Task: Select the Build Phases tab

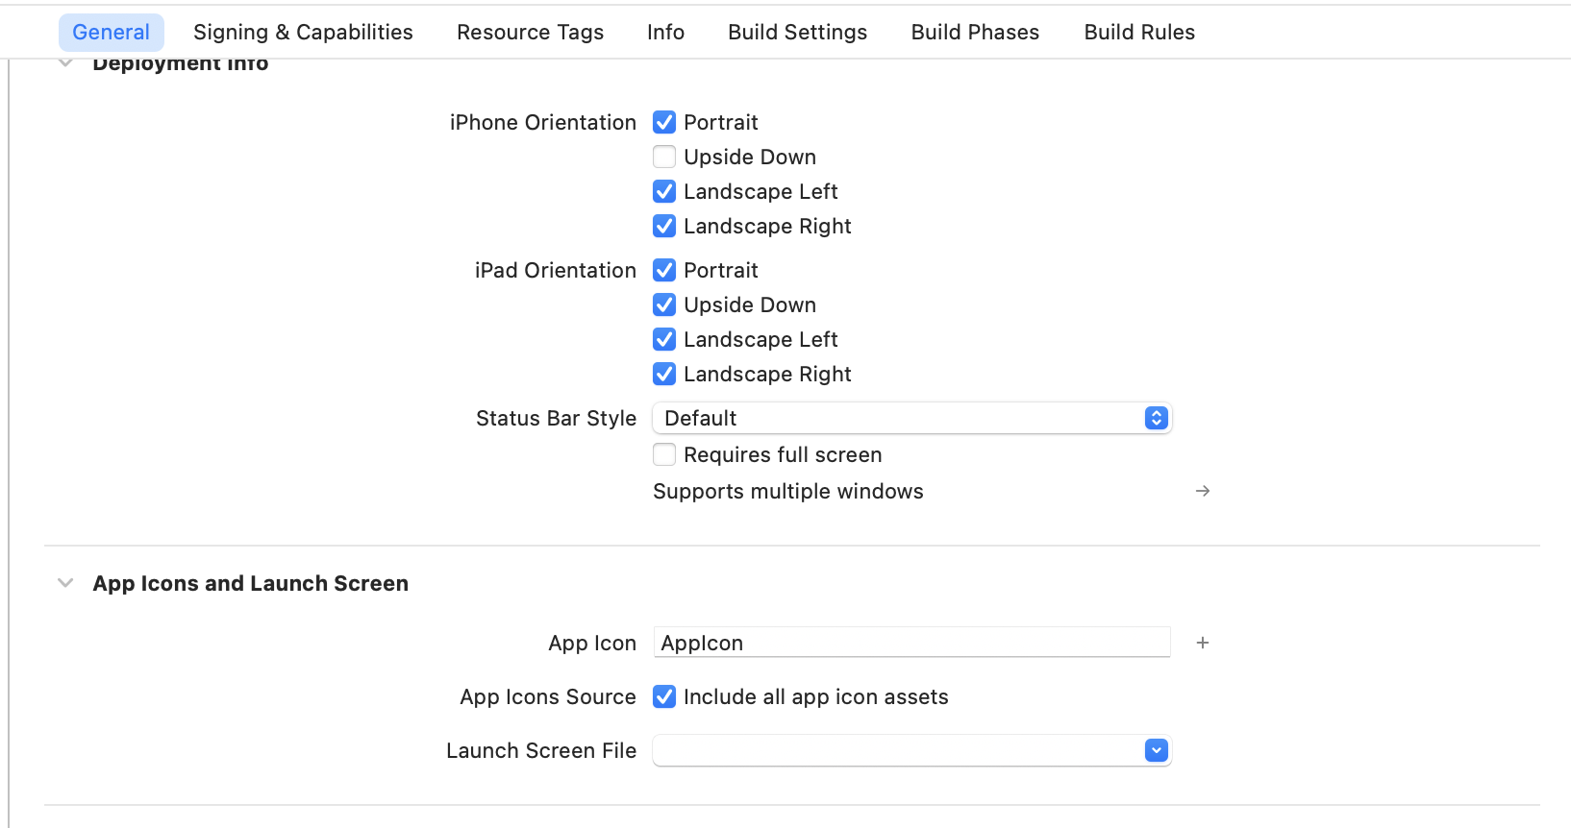Action: (974, 32)
